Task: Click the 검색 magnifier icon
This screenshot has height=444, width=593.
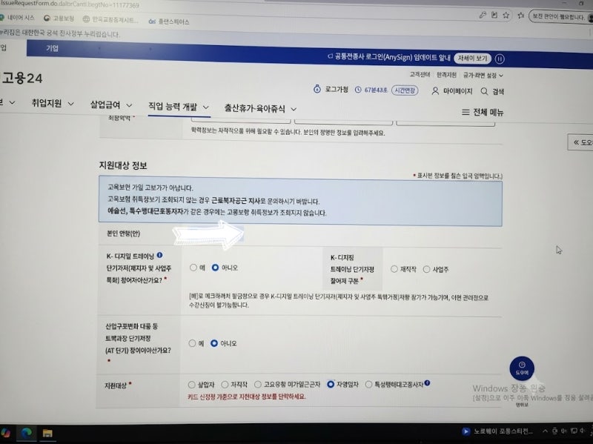Action: [x=484, y=91]
